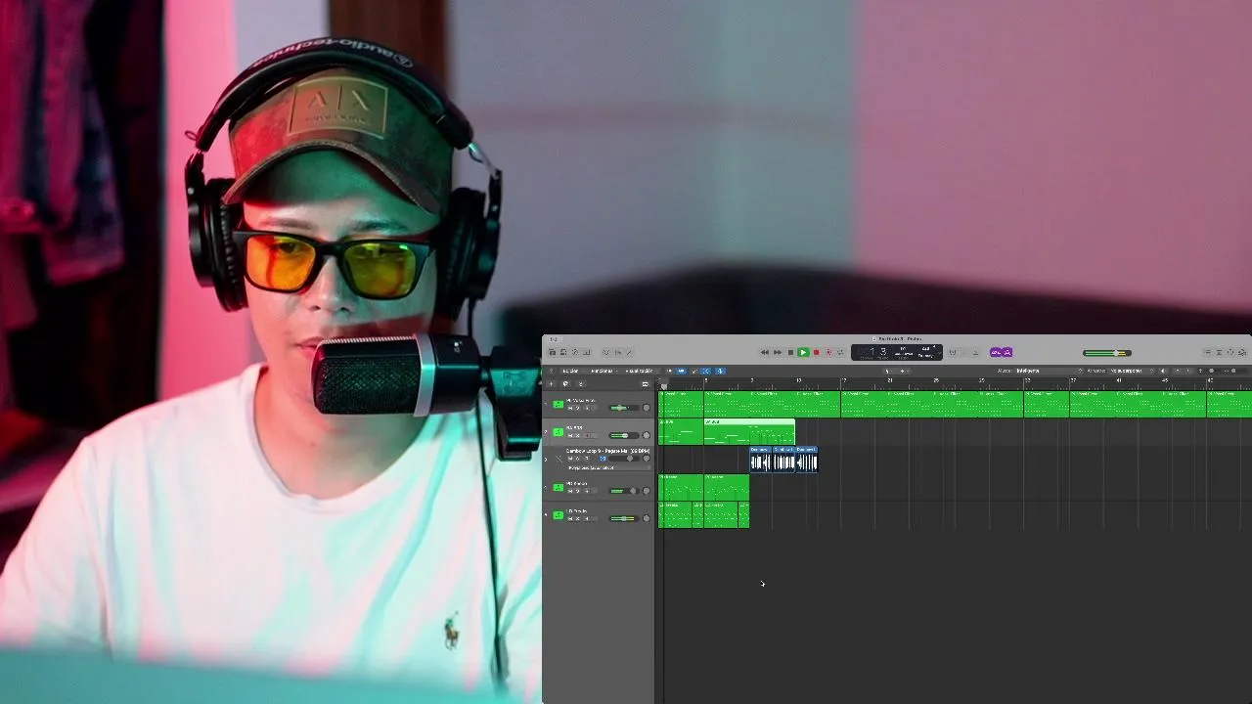Open the Inspector panel icon
The height and width of the screenshot is (704, 1252).
(563, 352)
